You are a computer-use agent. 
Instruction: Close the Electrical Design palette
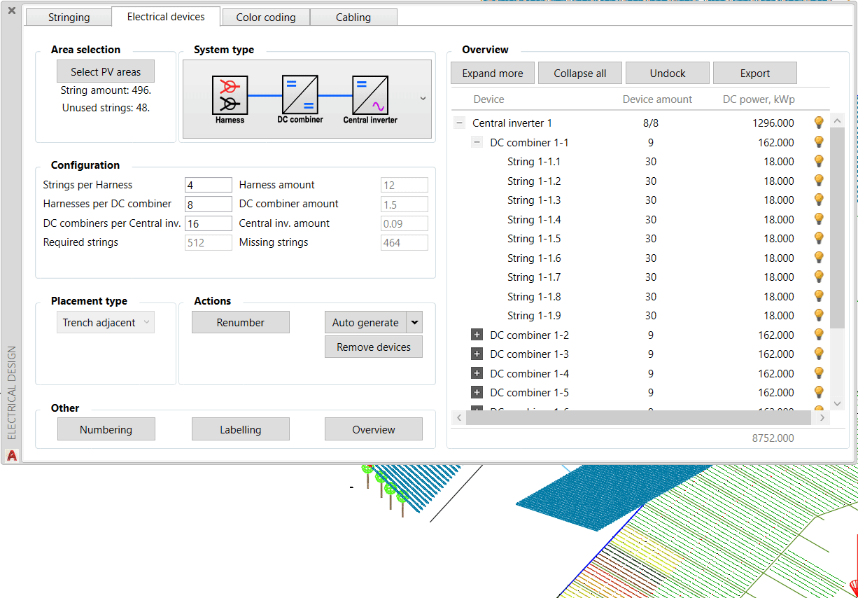tap(11, 11)
